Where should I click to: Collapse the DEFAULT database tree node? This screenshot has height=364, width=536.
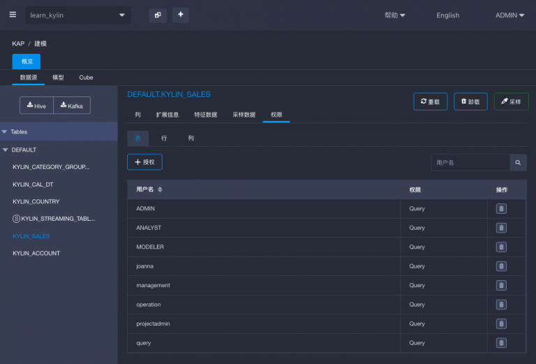[x=6, y=150]
